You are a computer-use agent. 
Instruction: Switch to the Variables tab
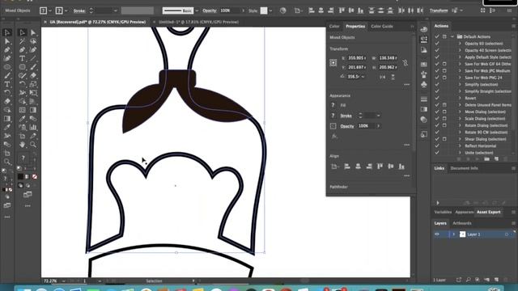click(x=443, y=212)
